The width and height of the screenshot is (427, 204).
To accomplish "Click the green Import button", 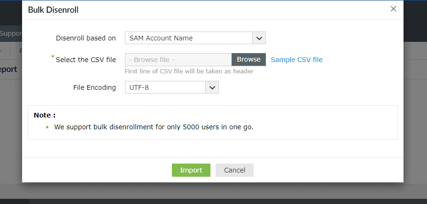I will coord(191,170).
